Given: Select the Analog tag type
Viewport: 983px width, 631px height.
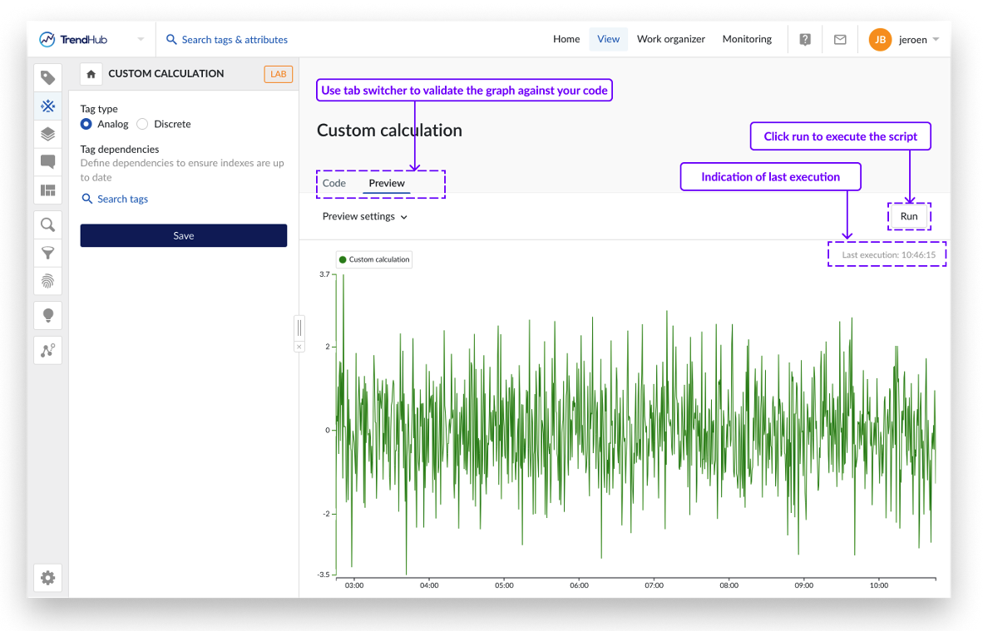Looking at the screenshot, I should click(86, 124).
